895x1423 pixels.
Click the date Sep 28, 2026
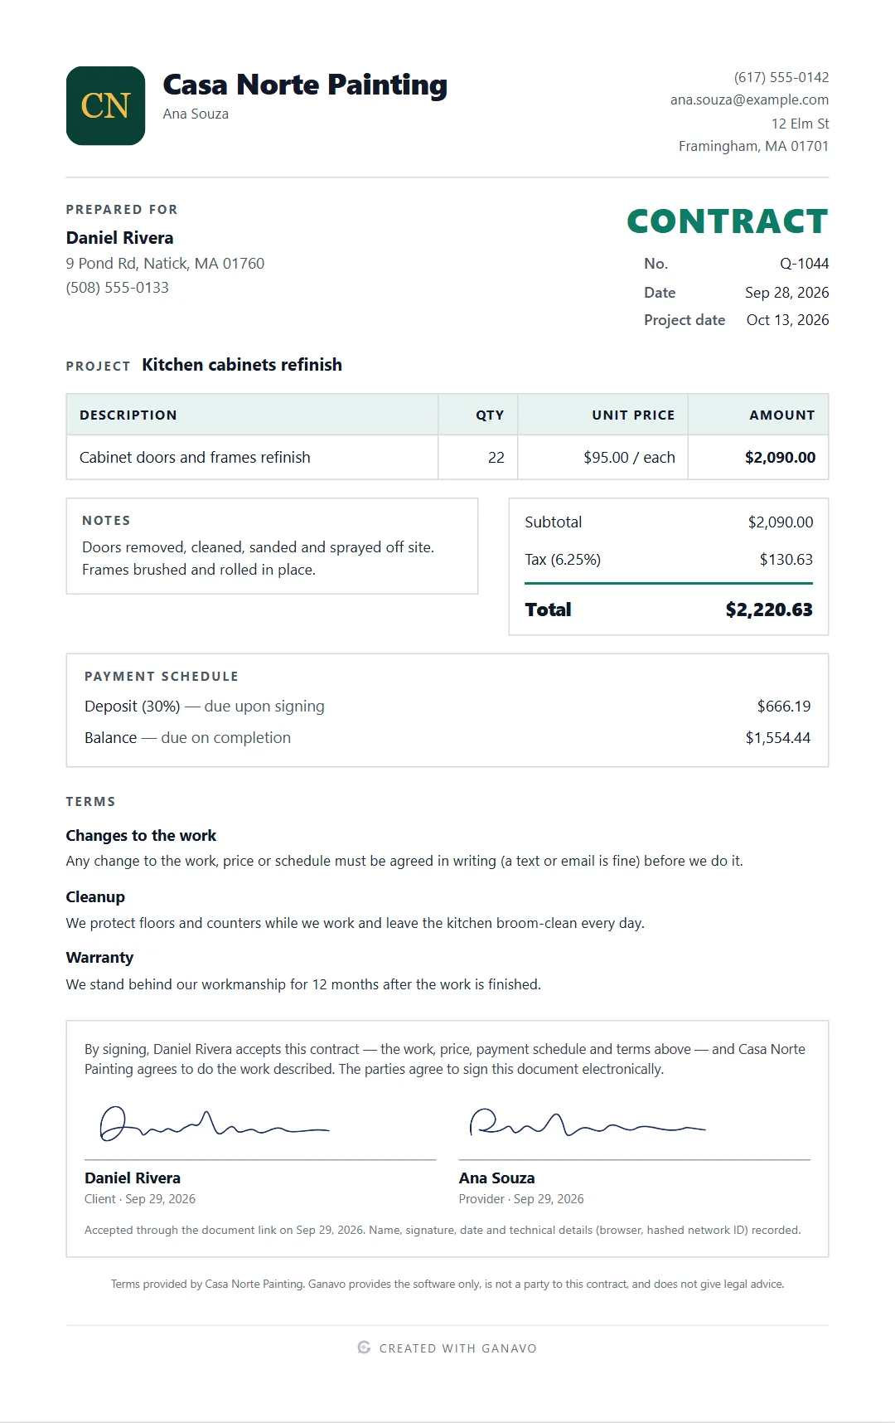pyautogui.click(x=786, y=293)
